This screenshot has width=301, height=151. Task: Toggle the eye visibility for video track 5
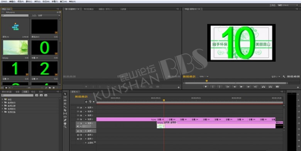(x=78, y=108)
